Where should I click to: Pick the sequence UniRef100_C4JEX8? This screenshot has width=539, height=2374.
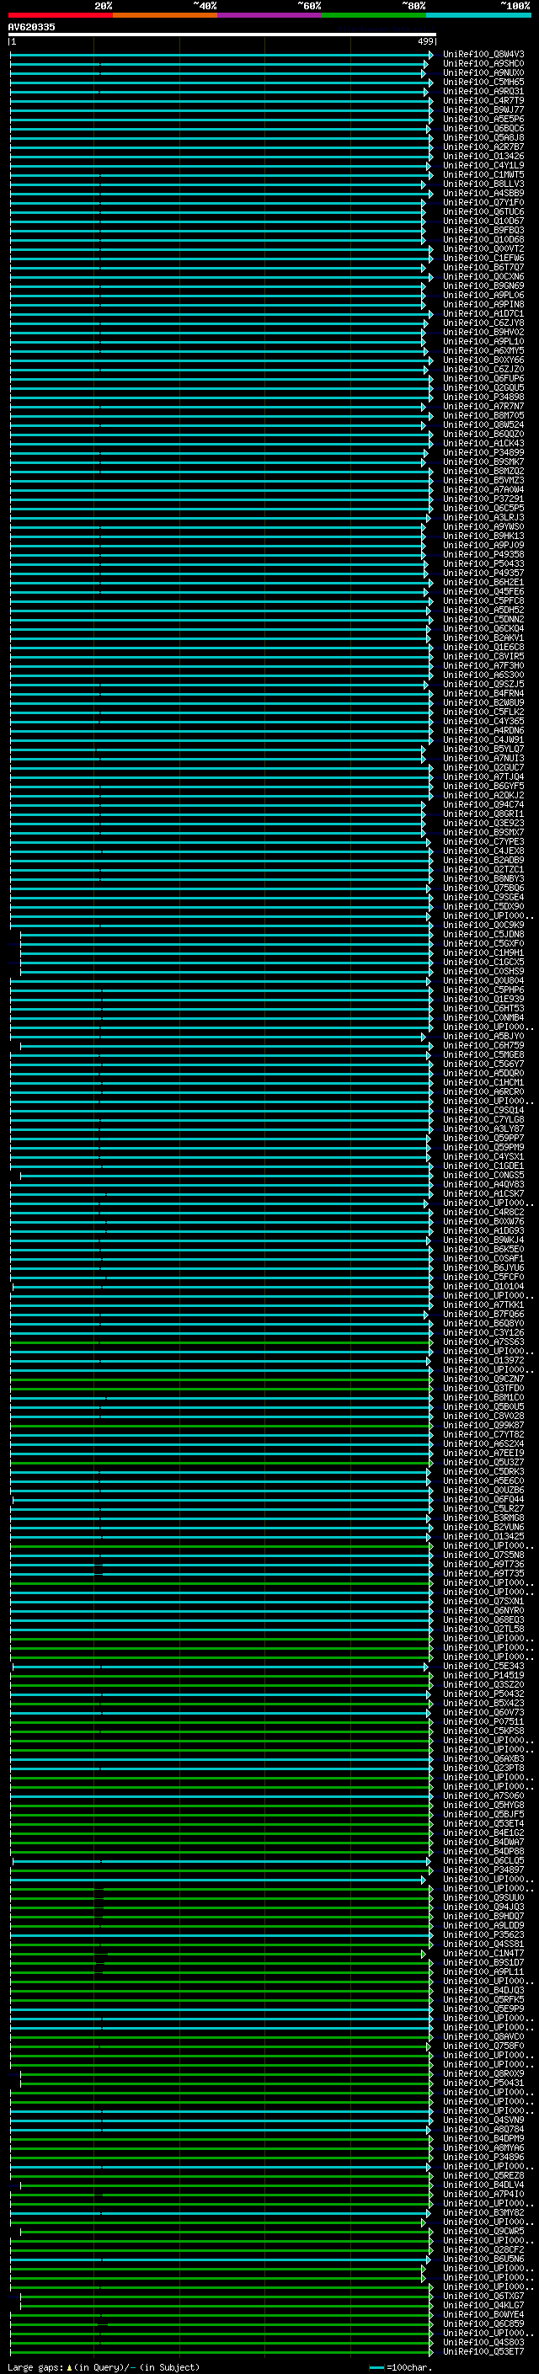483,851
